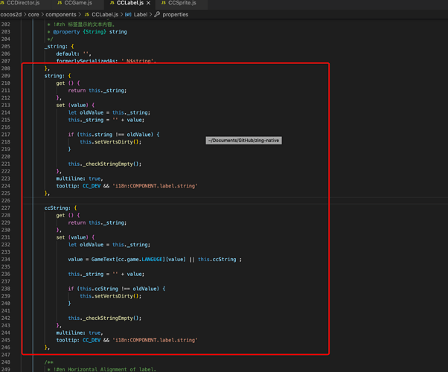Viewport: 448px width, 372px height.
Task: Click 'this.setVertsDirty();' on line 239
Action: pyautogui.click(x=111, y=296)
